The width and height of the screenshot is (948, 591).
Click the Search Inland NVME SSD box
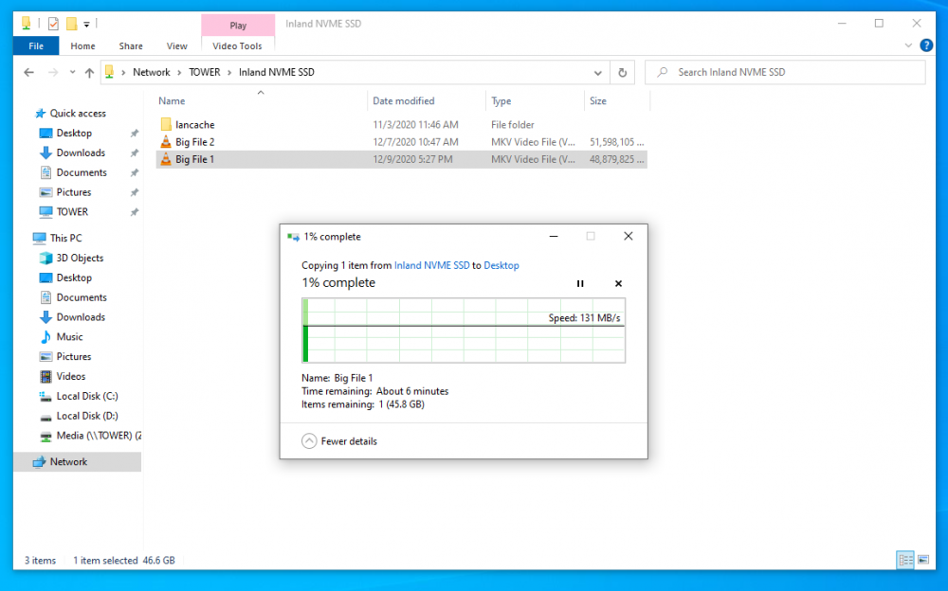[x=785, y=73]
